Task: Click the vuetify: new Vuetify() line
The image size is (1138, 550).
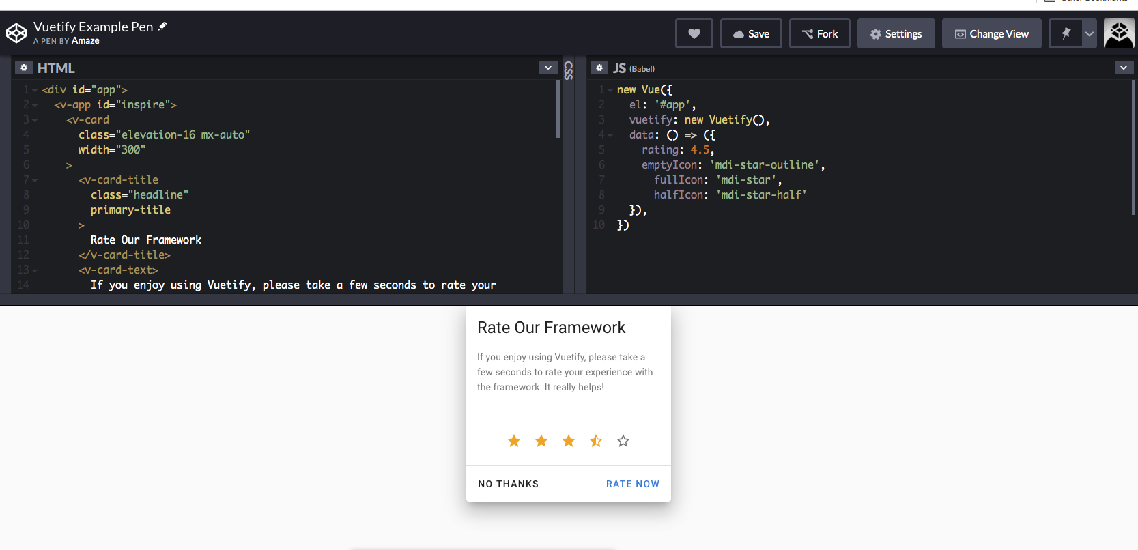Action: (x=700, y=120)
